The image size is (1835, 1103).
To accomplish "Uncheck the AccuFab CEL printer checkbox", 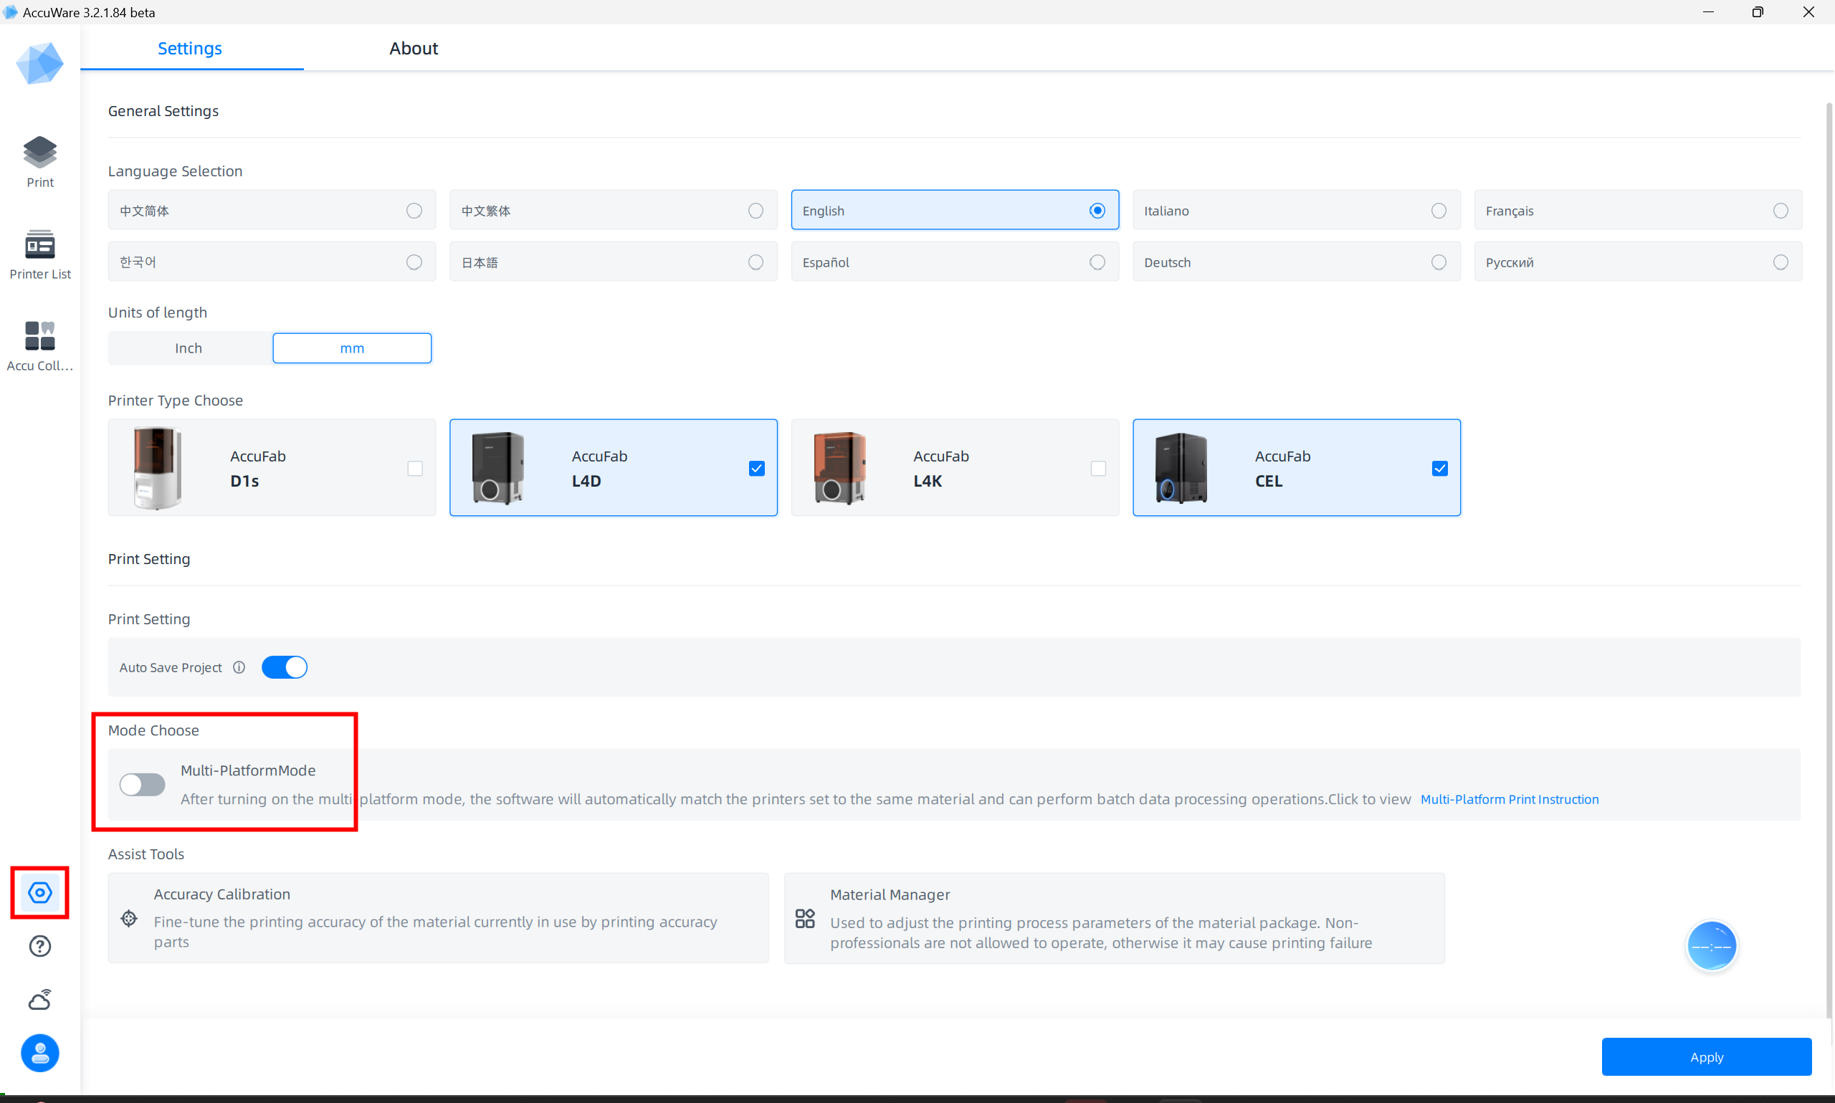I will (1439, 468).
